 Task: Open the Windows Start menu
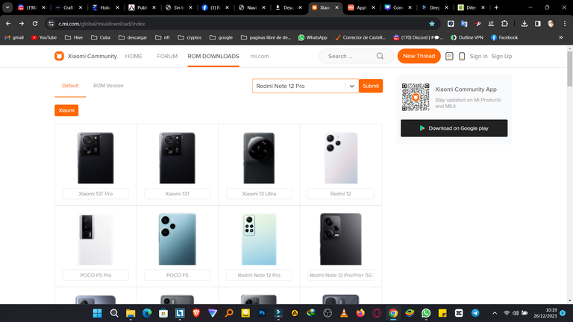97,313
